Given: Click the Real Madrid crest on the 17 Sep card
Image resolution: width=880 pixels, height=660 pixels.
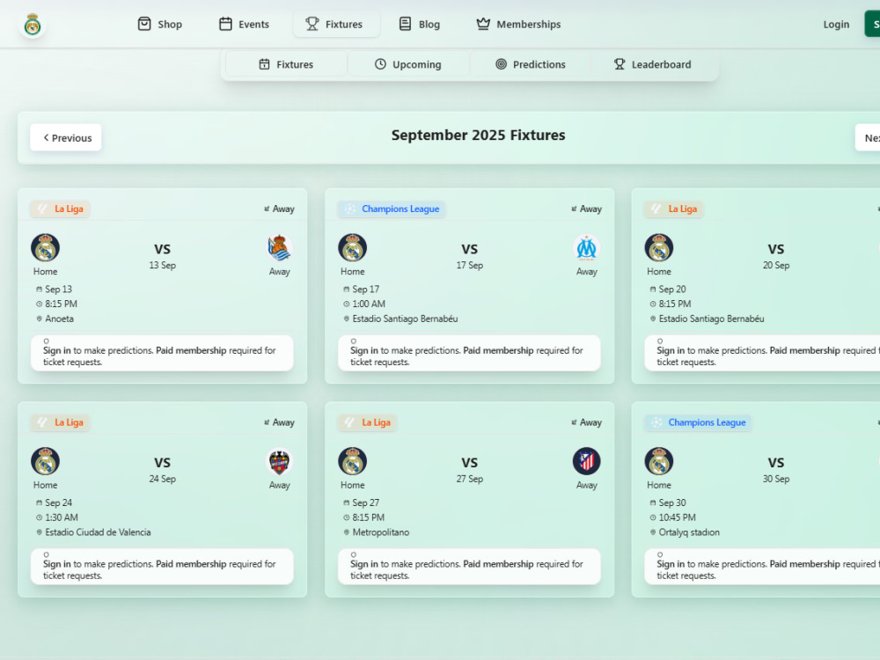Looking at the screenshot, I should (353, 247).
